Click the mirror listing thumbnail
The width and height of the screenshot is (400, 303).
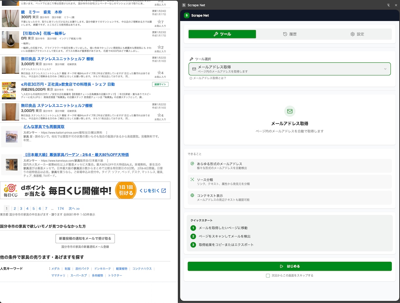click(x=10, y=18)
